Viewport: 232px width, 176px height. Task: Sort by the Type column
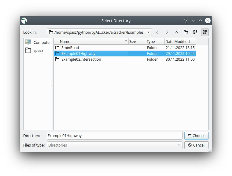tap(155, 41)
